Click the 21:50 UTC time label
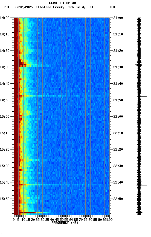151x237 pixels. point(118,100)
